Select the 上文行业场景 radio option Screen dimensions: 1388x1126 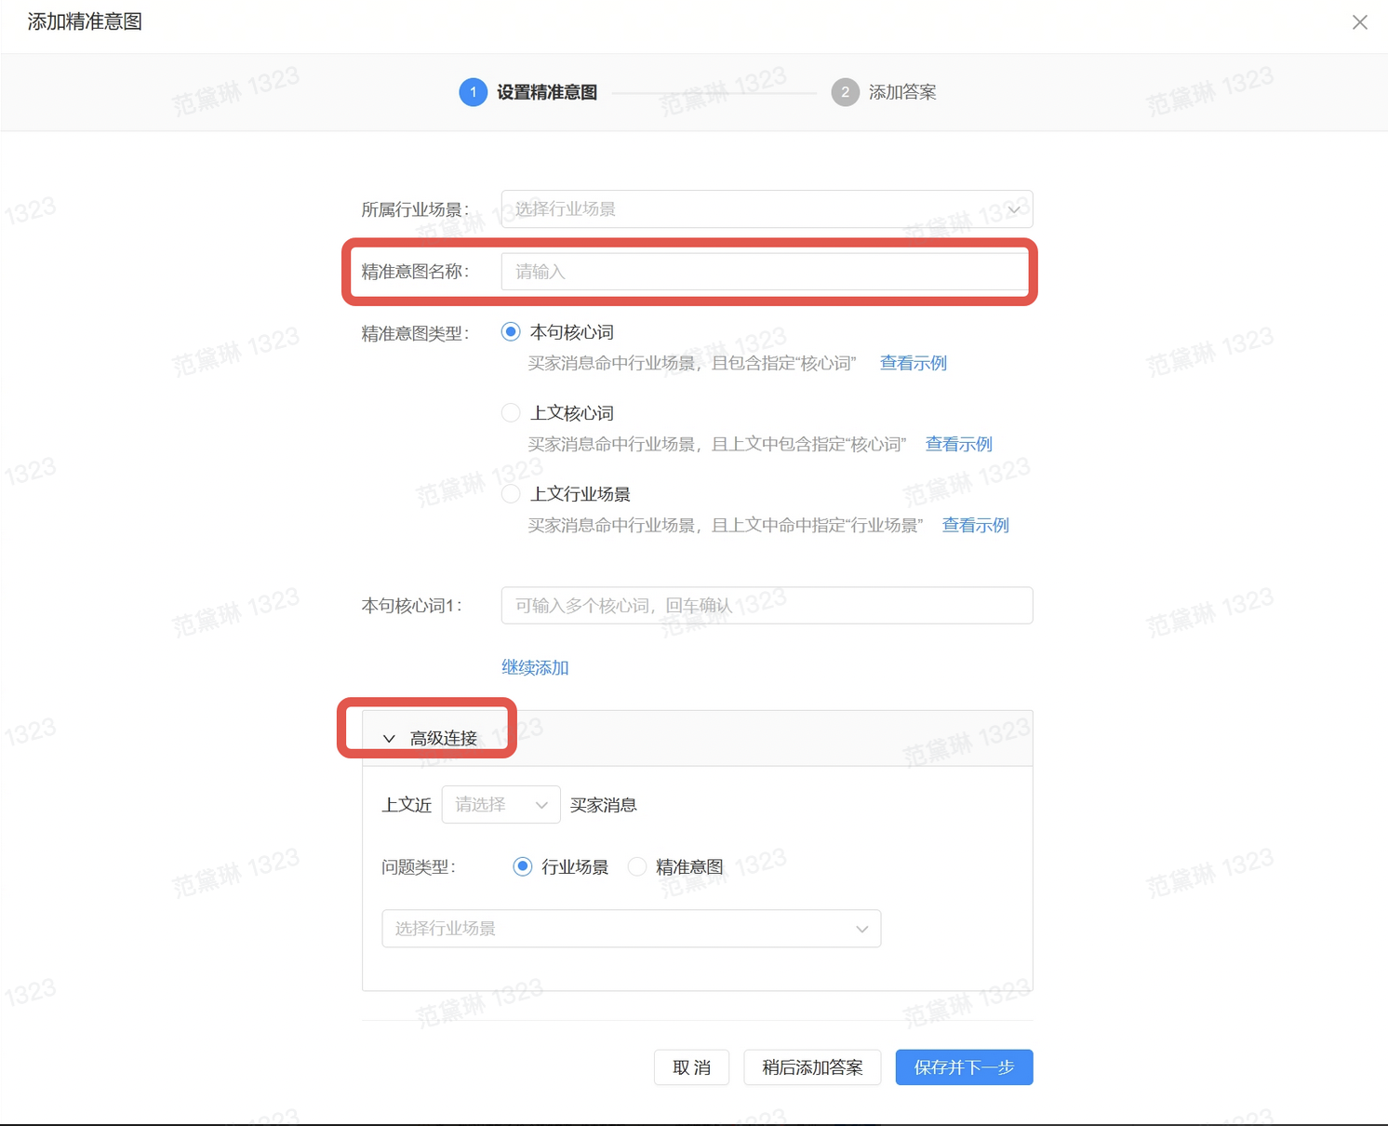click(511, 494)
